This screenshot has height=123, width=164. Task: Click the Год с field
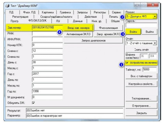(47, 74)
